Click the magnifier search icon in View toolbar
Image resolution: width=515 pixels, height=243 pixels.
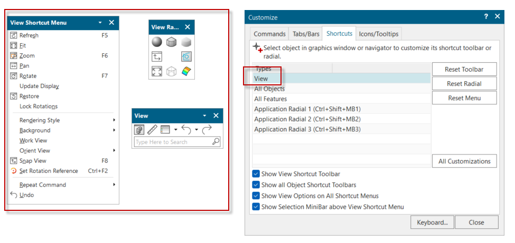tap(216, 142)
